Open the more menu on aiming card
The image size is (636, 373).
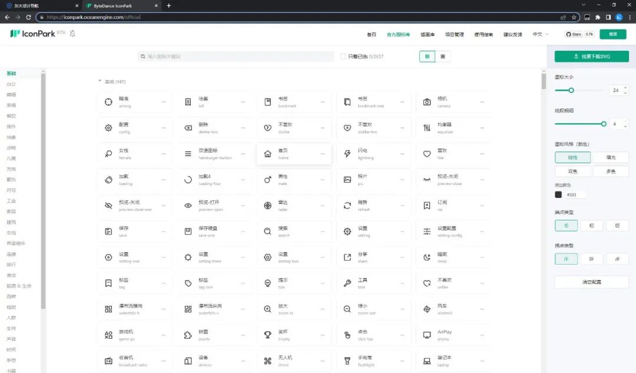click(x=164, y=102)
